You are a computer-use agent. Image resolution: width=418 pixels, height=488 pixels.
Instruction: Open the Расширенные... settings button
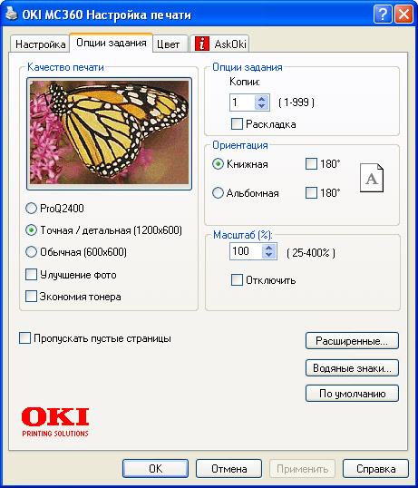[x=352, y=341]
